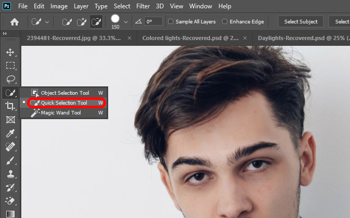Open the File menu

click(23, 6)
